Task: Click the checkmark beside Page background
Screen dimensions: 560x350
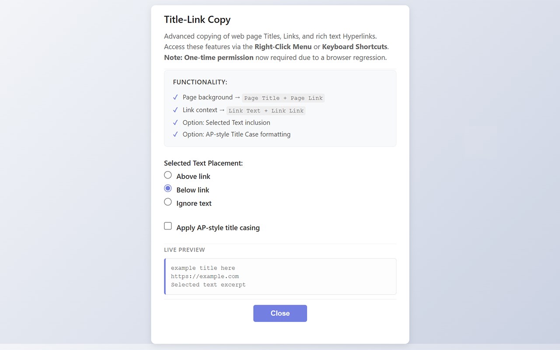Action: [x=175, y=97]
